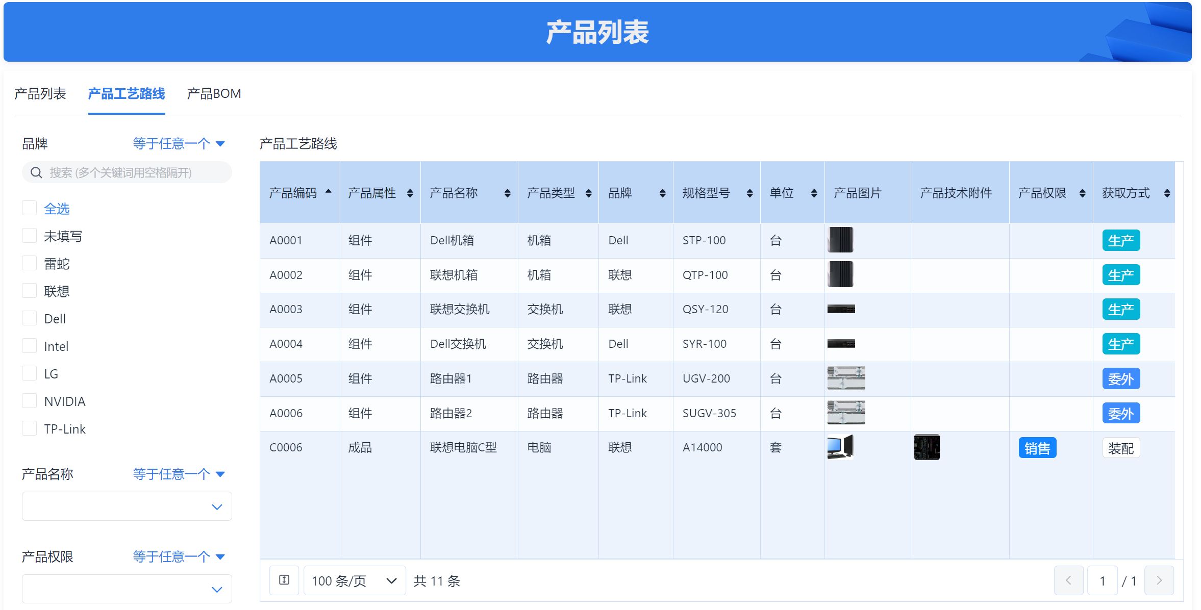
Task: Click sort icon on 获取方式 column
Action: tap(1166, 193)
